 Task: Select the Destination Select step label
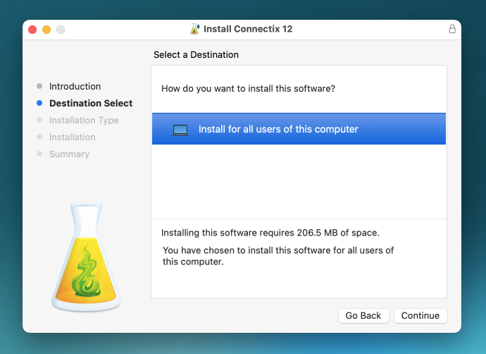click(x=91, y=104)
